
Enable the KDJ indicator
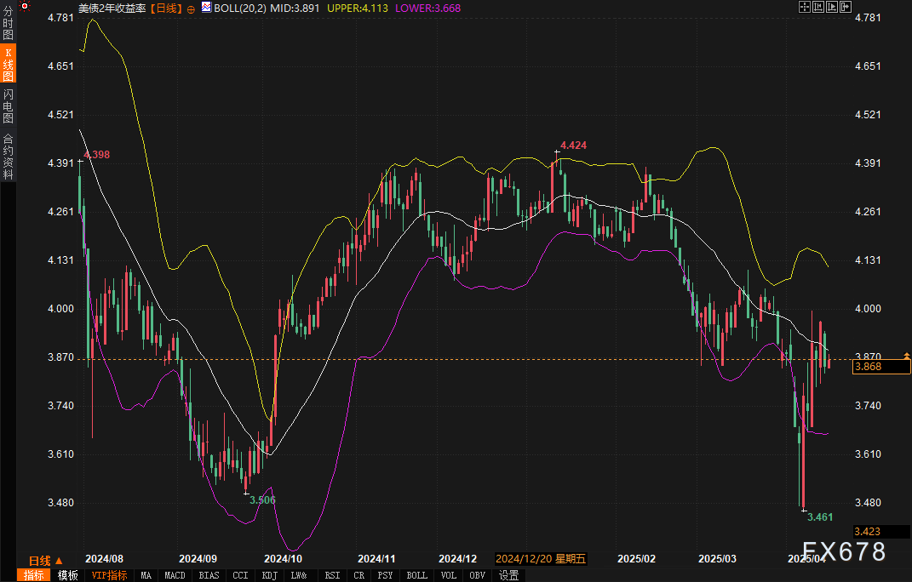coord(269,575)
